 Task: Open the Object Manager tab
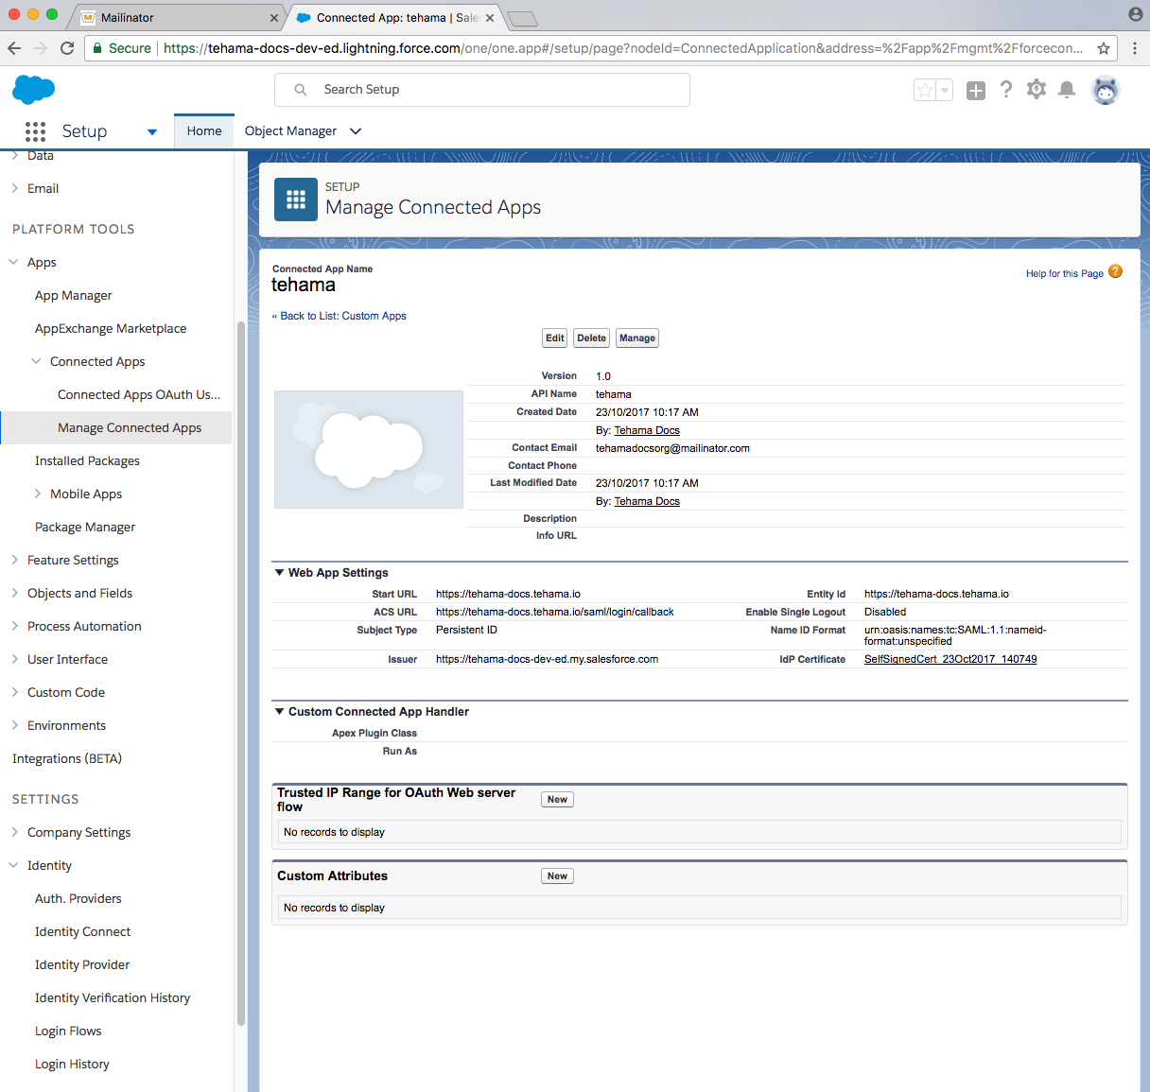tap(290, 131)
